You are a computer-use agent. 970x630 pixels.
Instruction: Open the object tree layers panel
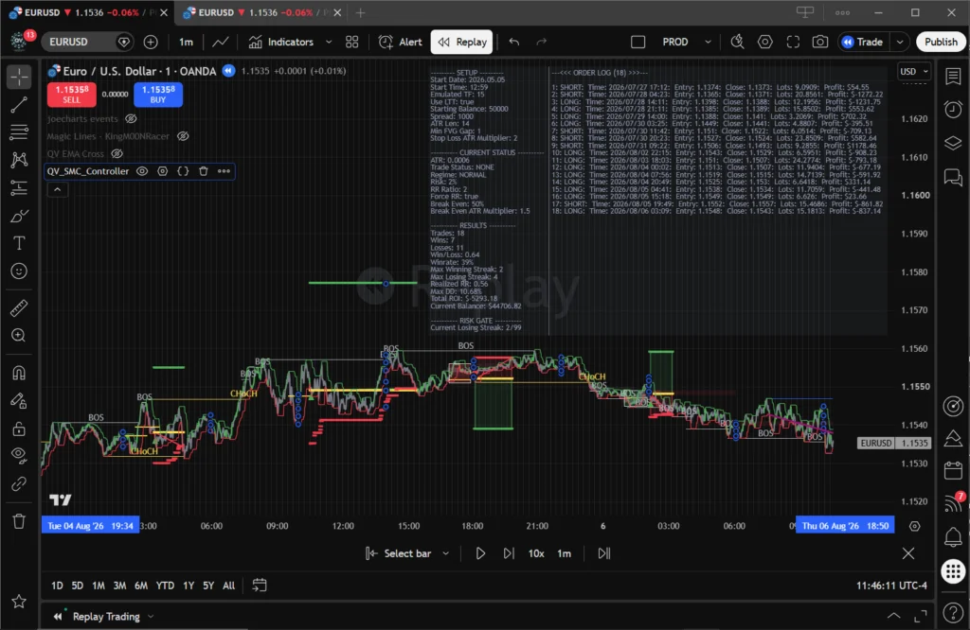pyautogui.click(x=953, y=143)
